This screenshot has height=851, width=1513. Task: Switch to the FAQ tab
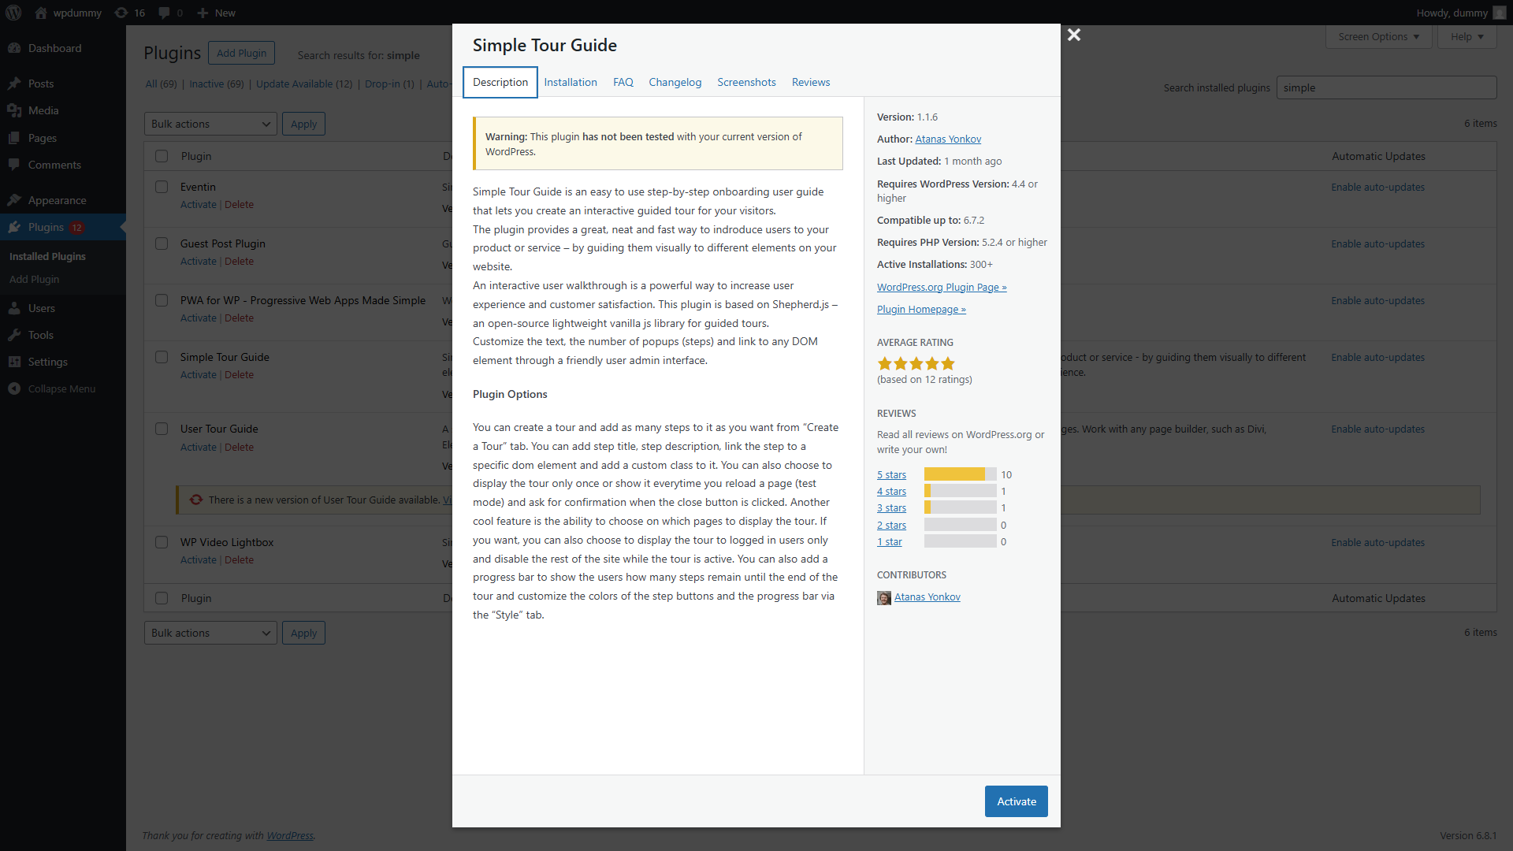623,82
